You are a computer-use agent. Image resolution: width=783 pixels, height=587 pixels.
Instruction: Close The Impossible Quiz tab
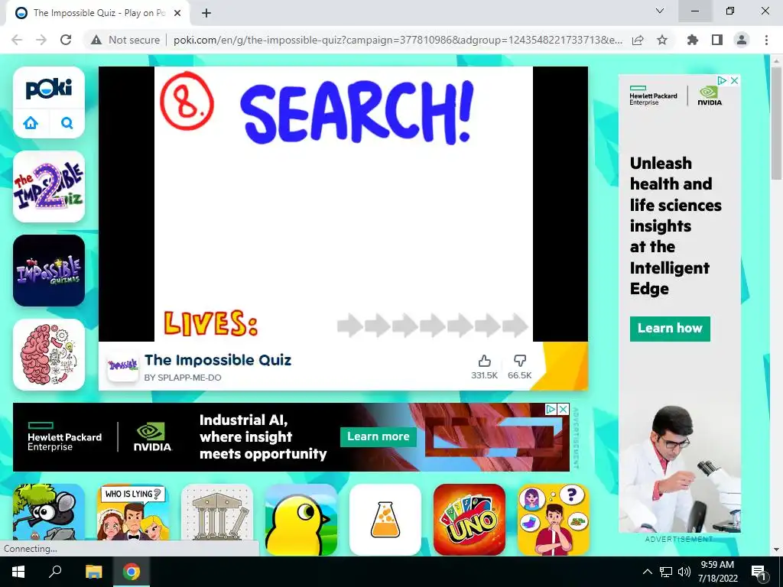pyautogui.click(x=177, y=13)
